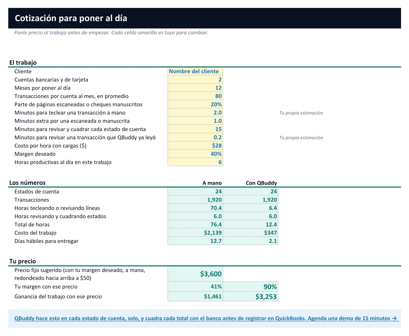Click the hourly cost cell $28

pyautogui.click(x=195, y=146)
